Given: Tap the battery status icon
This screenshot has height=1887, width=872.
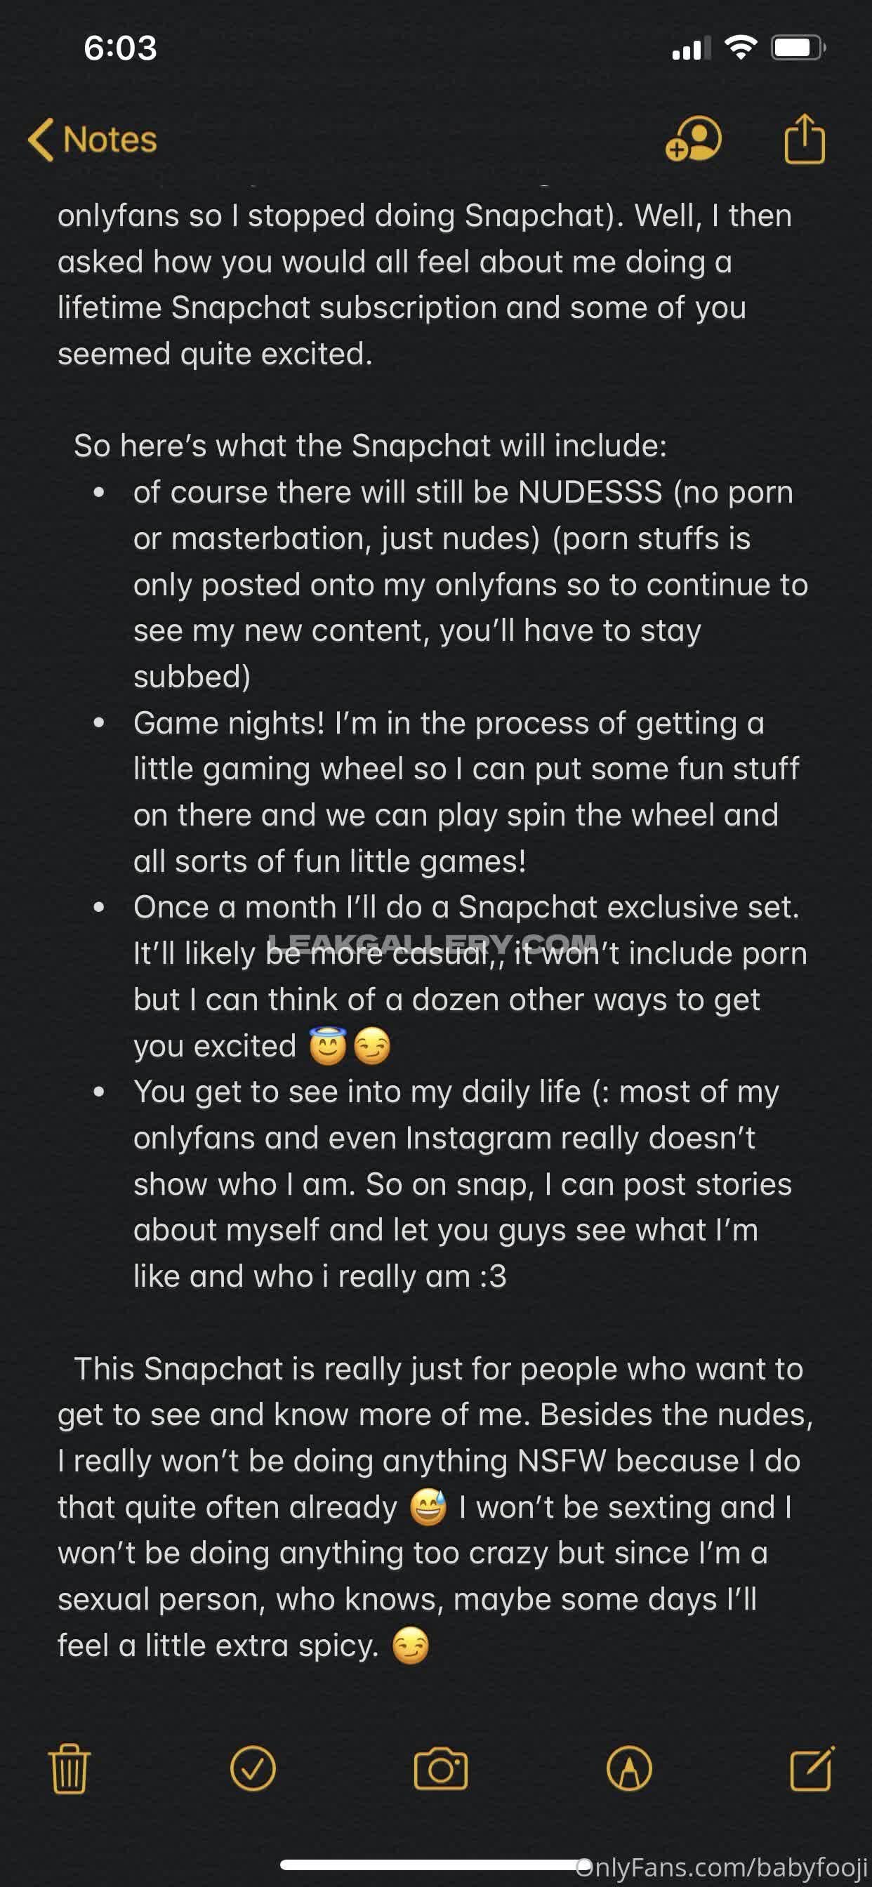Looking at the screenshot, I should coord(798,48).
